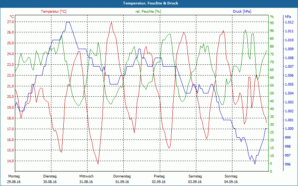
Task: Click the '50' humidity axis value
Action: pyautogui.click(x=272, y=93)
